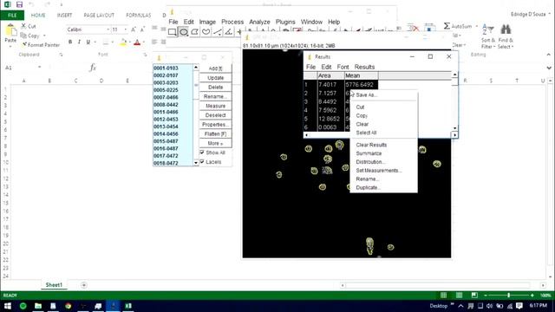Collapse the Excel ribbon
Image resolution: width=555 pixels, height=312 pixels.
point(549,55)
